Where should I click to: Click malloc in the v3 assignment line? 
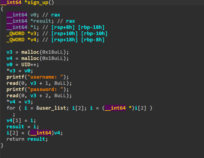30,52
